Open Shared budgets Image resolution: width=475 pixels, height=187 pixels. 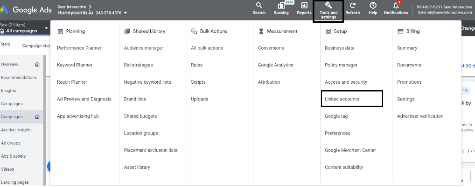[x=140, y=116]
